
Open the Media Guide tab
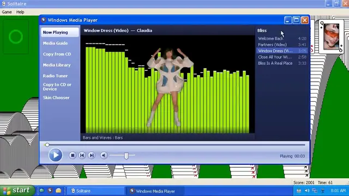point(55,43)
